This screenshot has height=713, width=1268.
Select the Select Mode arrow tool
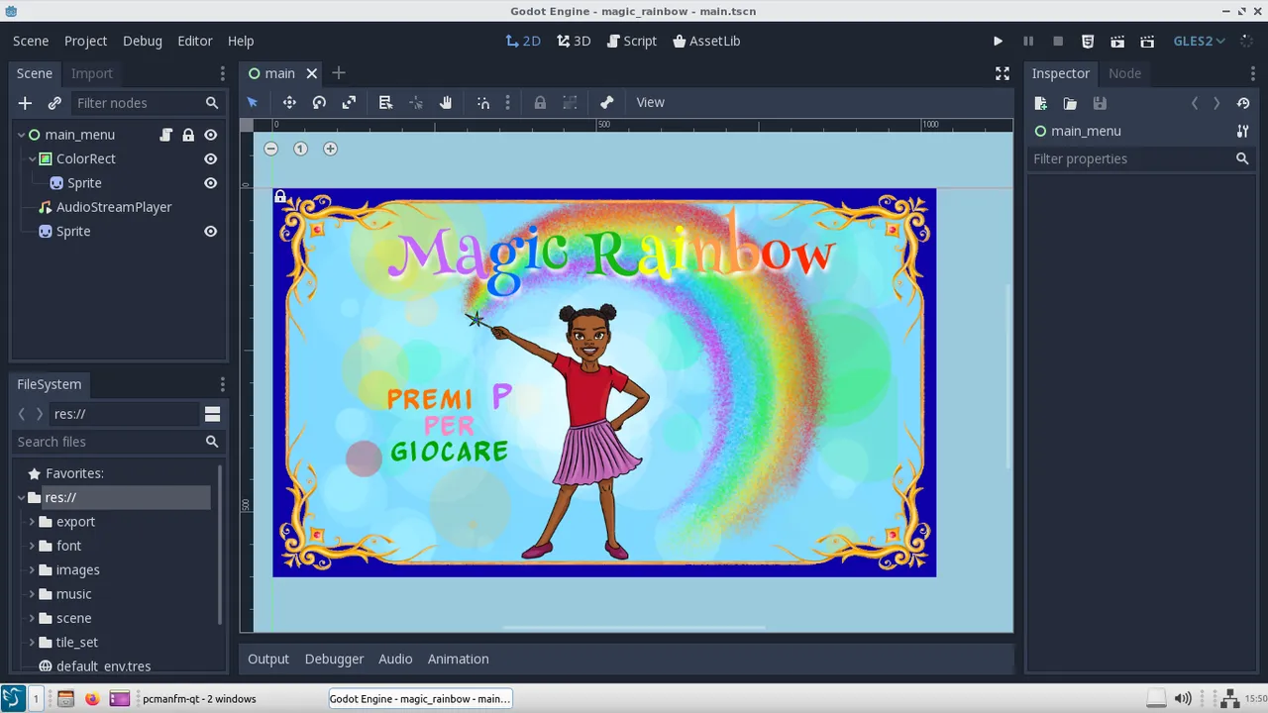click(x=253, y=102)
